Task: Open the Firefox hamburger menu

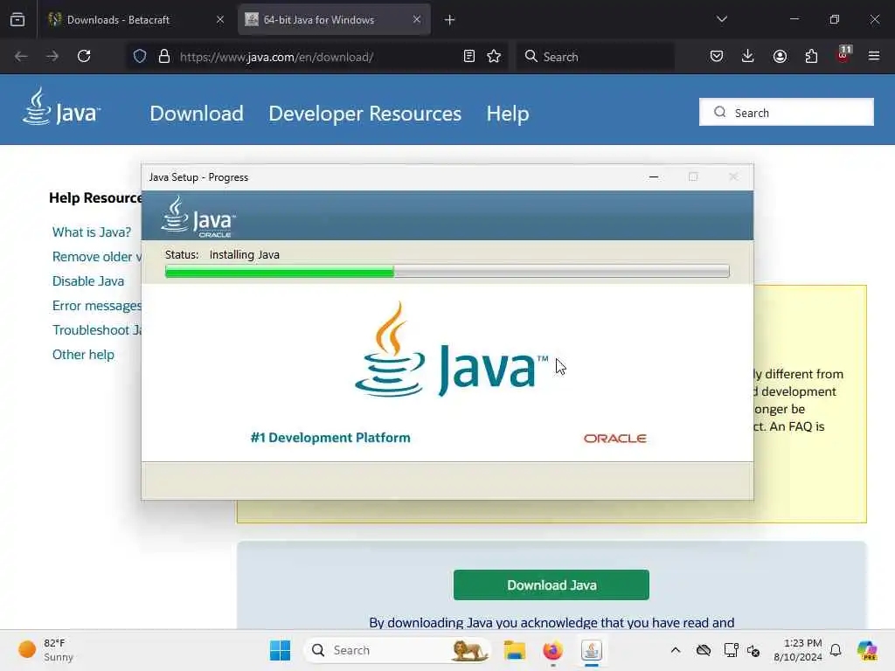Action: tap(874, 56)
